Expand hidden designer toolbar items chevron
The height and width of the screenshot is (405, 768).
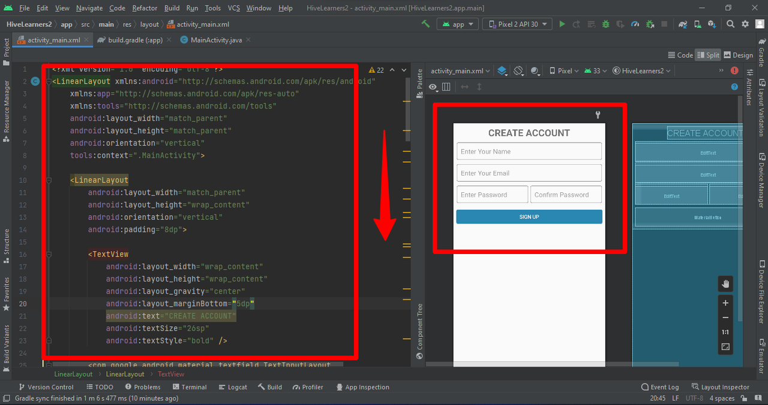point(722,70)
